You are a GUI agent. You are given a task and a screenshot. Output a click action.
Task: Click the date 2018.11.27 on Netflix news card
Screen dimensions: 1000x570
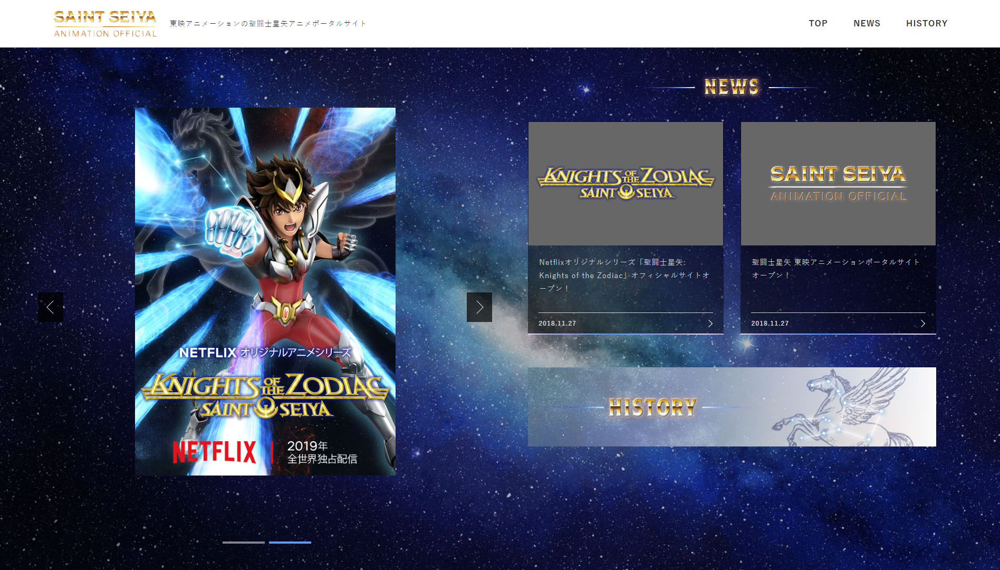click(x=557, y=324)
